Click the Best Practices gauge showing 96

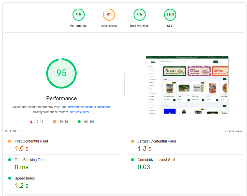tap(139, 15)
